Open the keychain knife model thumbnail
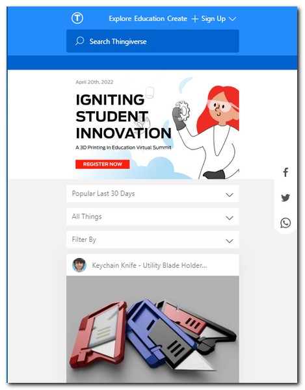Screen dimensions: 305x390 (152, 329)
